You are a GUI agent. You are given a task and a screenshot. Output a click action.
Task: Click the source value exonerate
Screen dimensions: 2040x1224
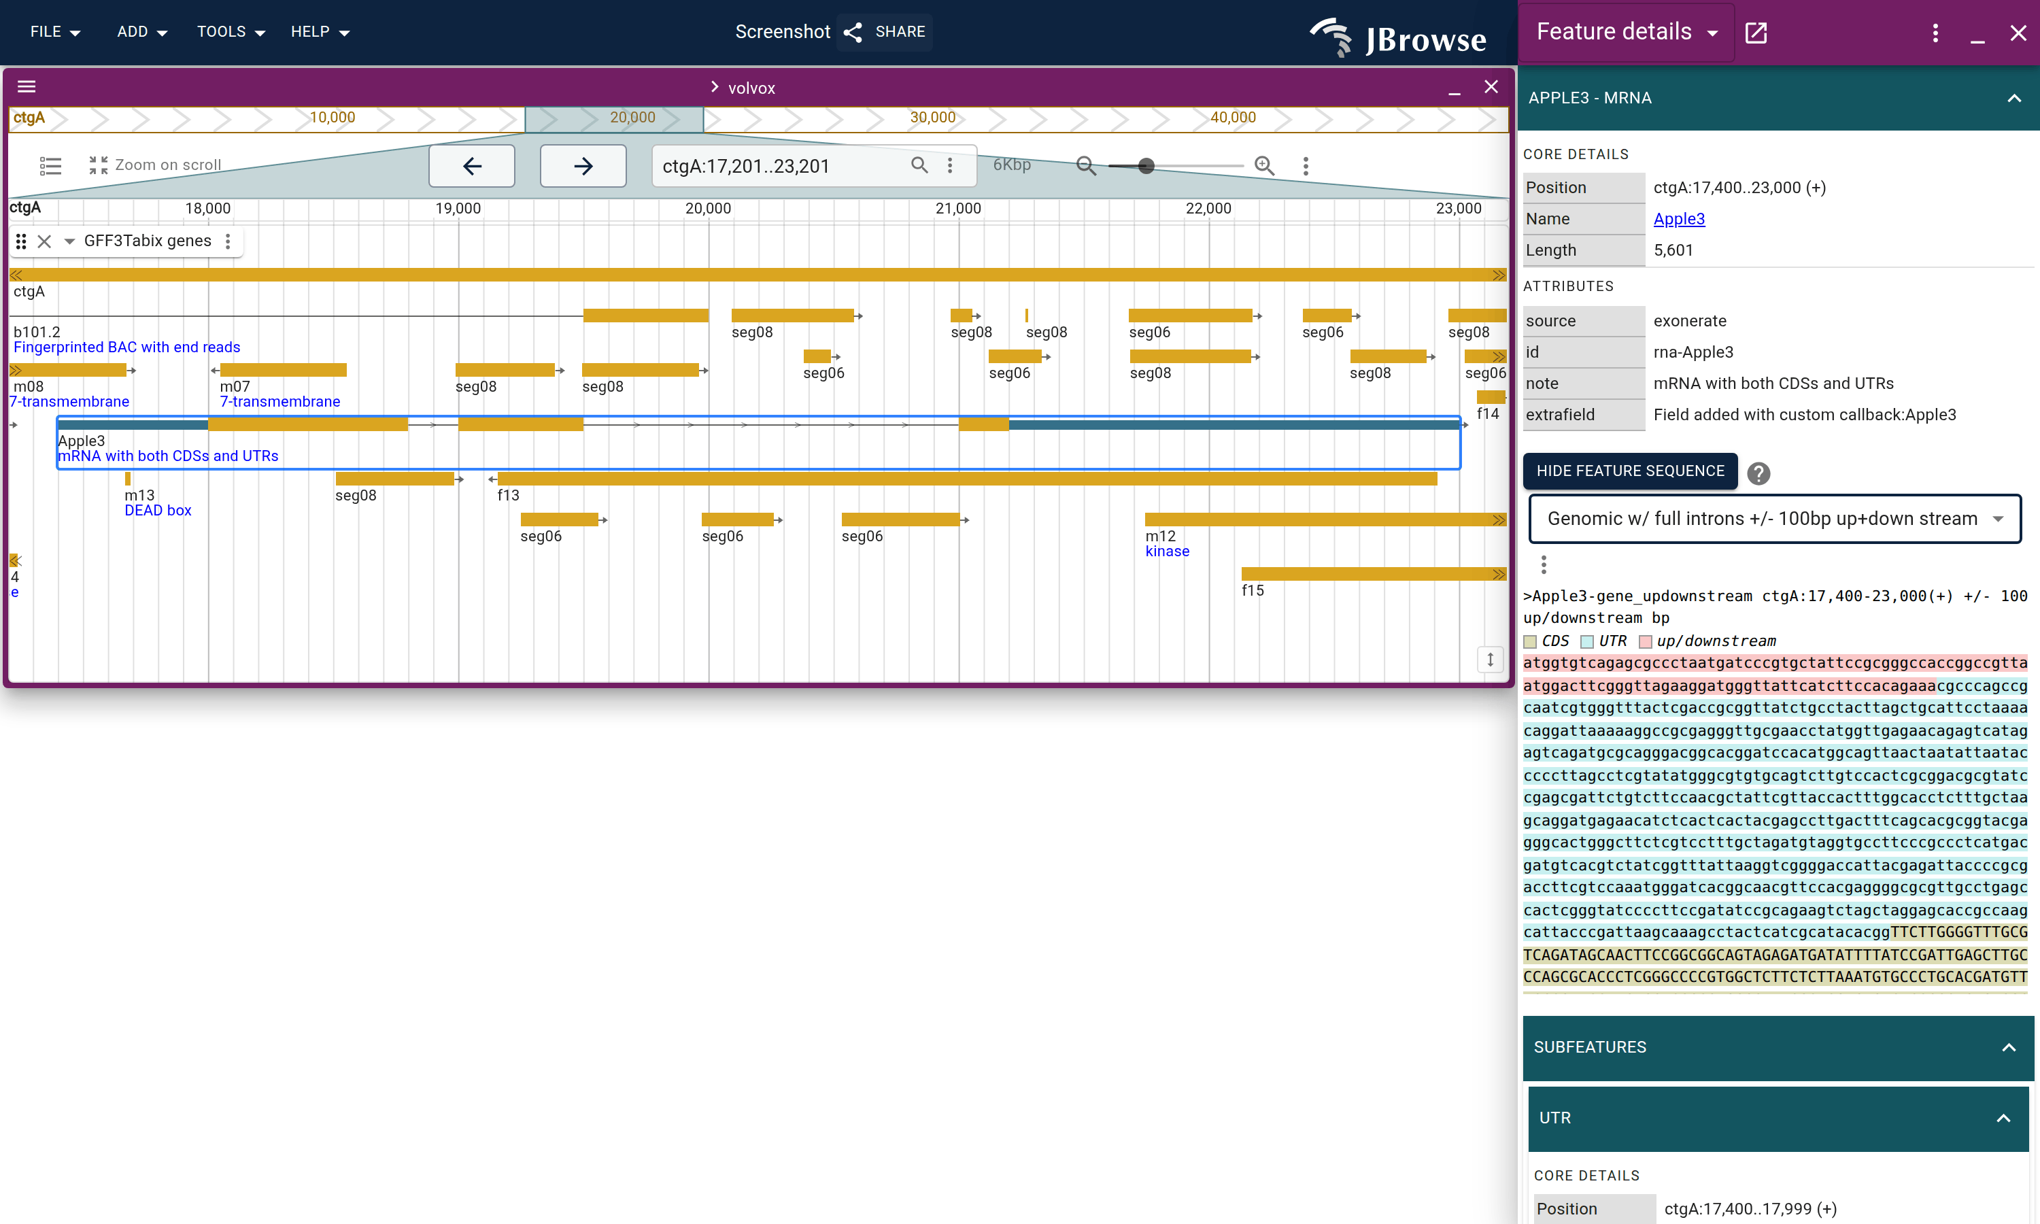[1688, 321]
